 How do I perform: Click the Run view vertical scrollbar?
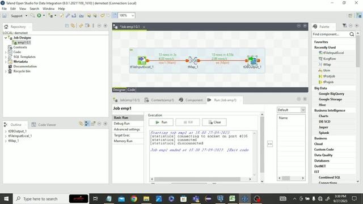point(262,144)
